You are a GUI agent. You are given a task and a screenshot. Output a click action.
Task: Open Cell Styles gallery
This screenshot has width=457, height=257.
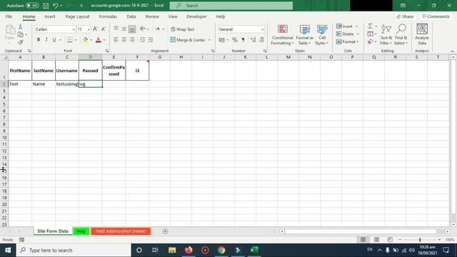coord(322,35)
